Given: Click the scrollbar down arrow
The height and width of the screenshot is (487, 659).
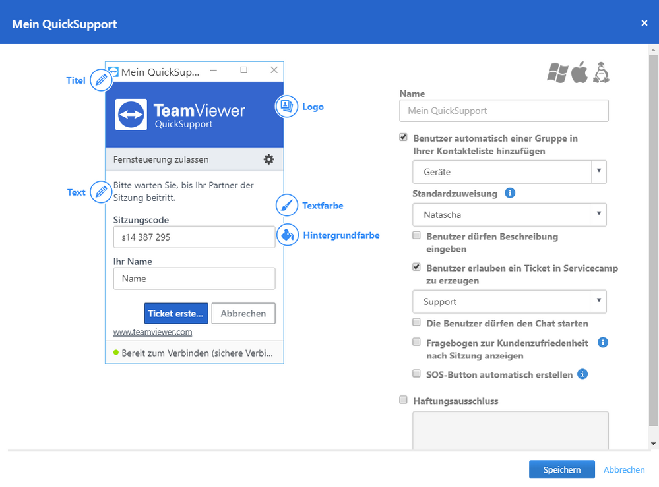Looking at the screenshot, I should [653, 444].
